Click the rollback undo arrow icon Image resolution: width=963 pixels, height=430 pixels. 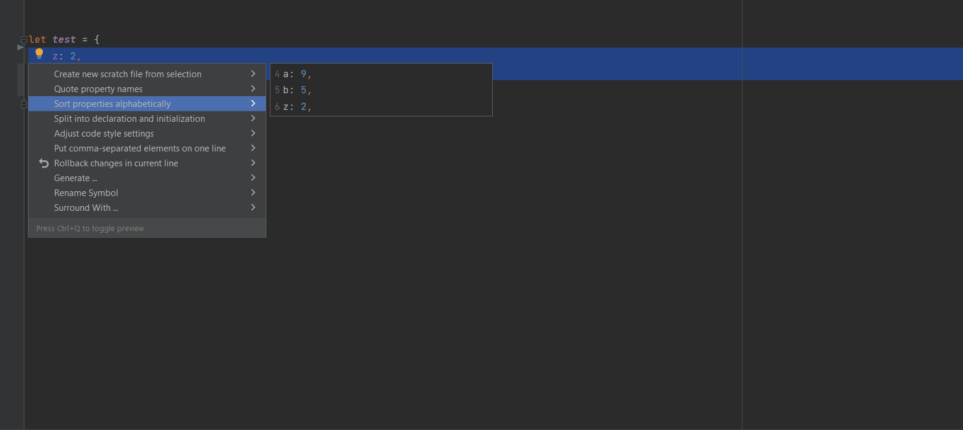coord(43,163)
